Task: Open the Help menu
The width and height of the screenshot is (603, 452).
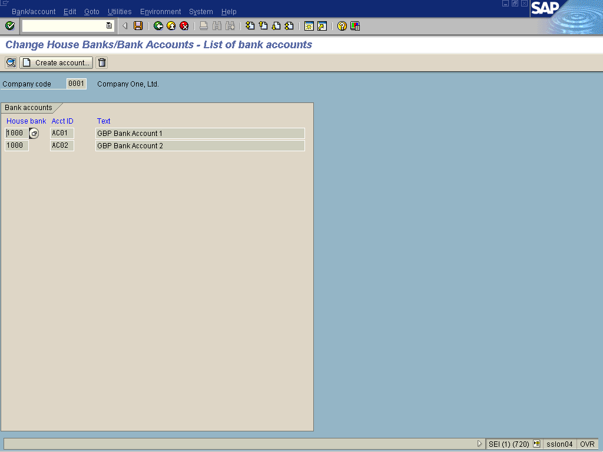Action: pyautogui.click(x=229, y=12)
